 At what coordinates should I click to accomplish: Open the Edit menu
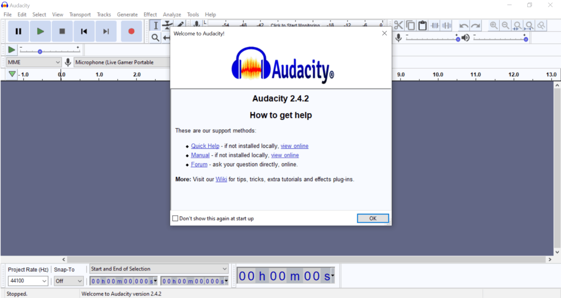pyautogui.click(x=22, y=15)
